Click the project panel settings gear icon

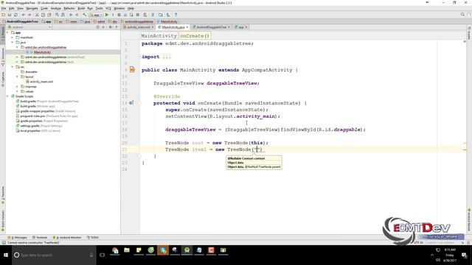pyautogui.click(x=111, y=27)
